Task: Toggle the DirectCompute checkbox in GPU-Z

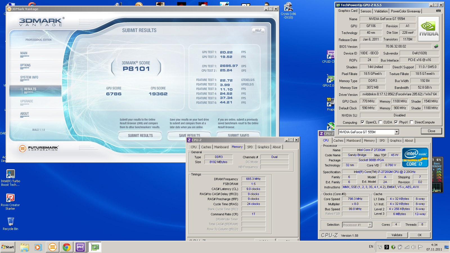Action: click(x=411, y=122)
